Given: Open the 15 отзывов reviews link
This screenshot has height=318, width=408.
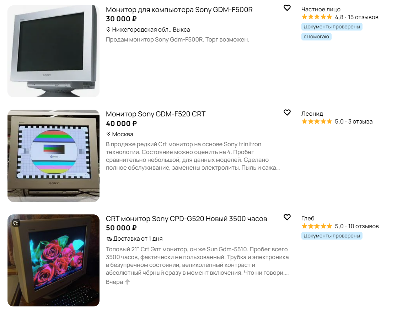Looking at the screenshot, I should tap(363, 17).
